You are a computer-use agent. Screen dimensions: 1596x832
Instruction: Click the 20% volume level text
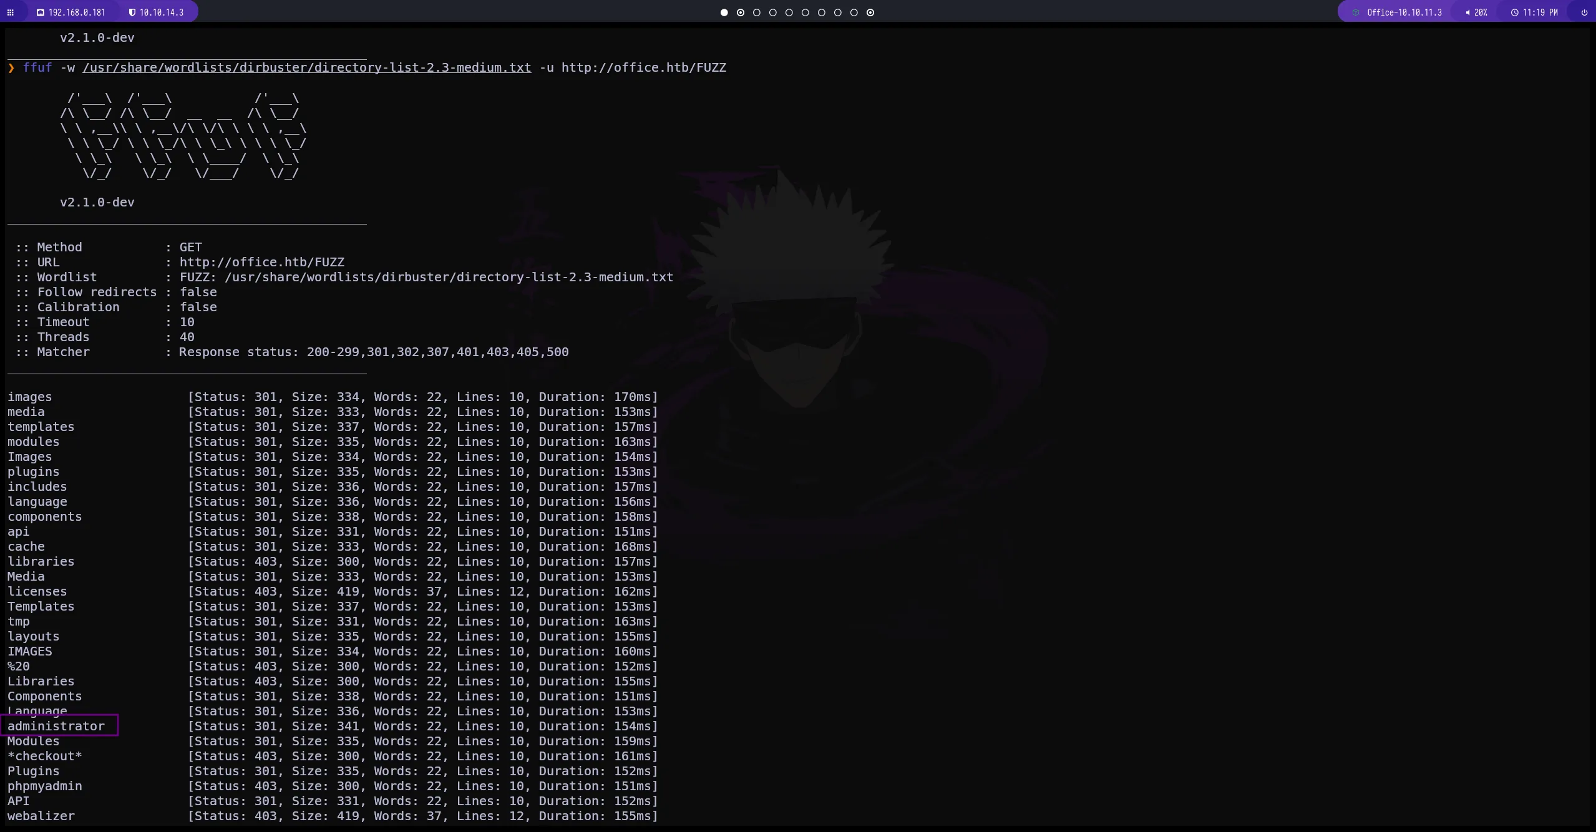(x=1481, y=12)
